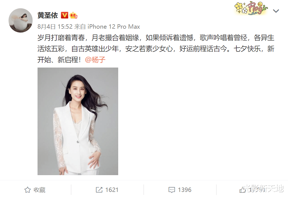Click the crown membership badge

click(73, 15)
